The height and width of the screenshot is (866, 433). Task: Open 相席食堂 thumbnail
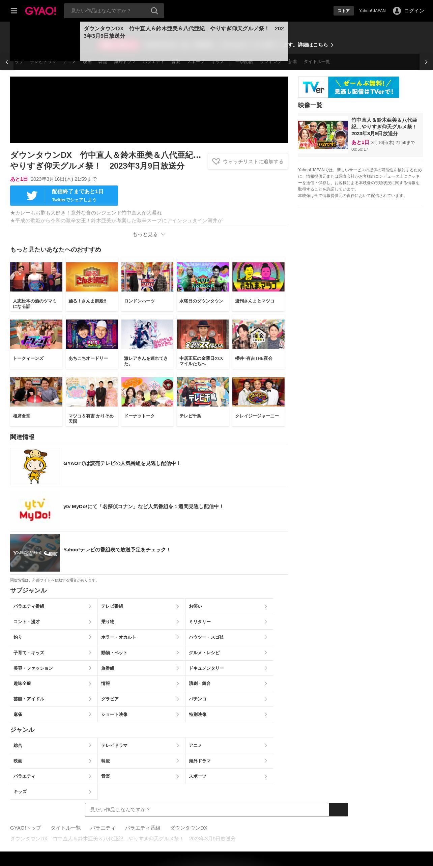(x=36, y=392)
